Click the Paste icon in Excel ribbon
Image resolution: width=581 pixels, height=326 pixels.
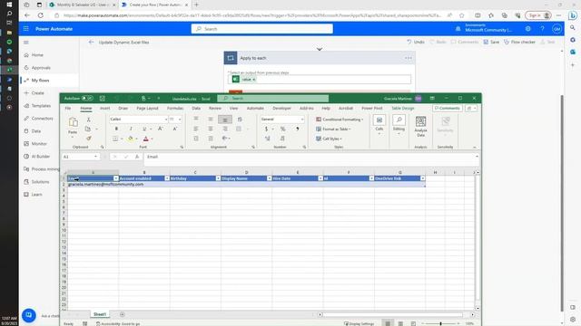(x=73, y=122)
